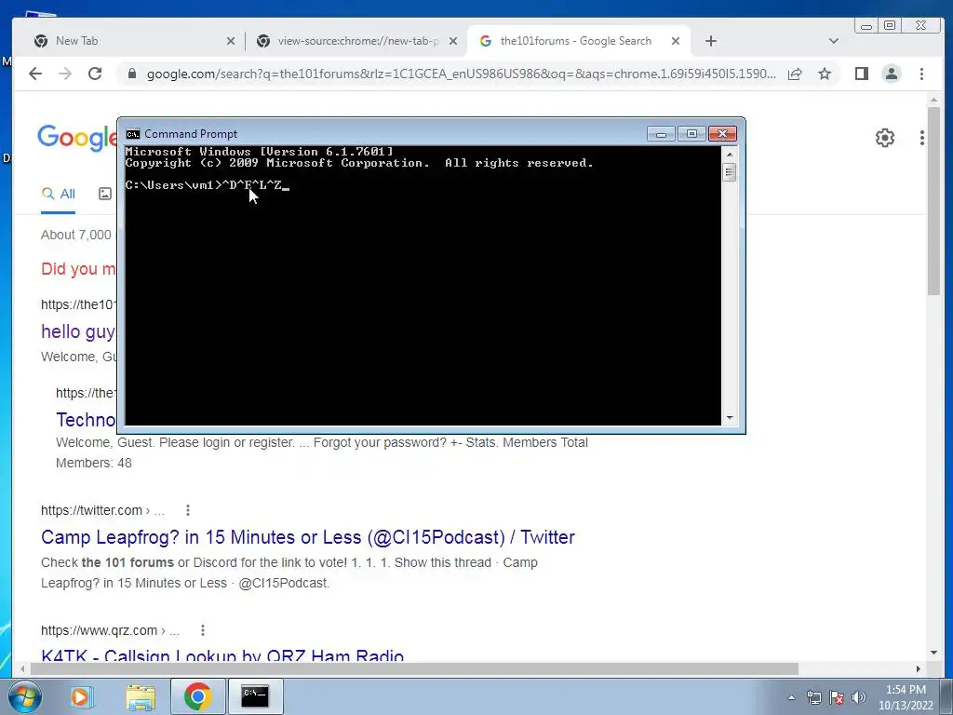Open the K4TK Callsign Lookup QRZ result

(x=222, y=654)
